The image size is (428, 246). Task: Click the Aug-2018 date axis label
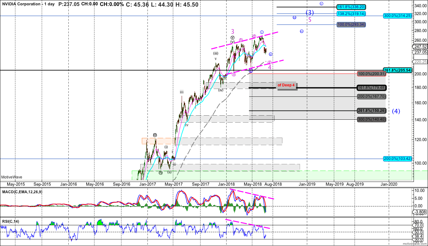coord(272,184)
